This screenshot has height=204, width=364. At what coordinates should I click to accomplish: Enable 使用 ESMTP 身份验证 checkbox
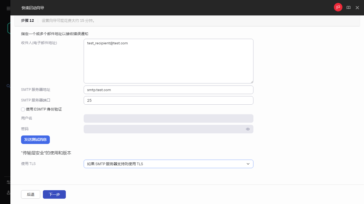coord(23,109)
